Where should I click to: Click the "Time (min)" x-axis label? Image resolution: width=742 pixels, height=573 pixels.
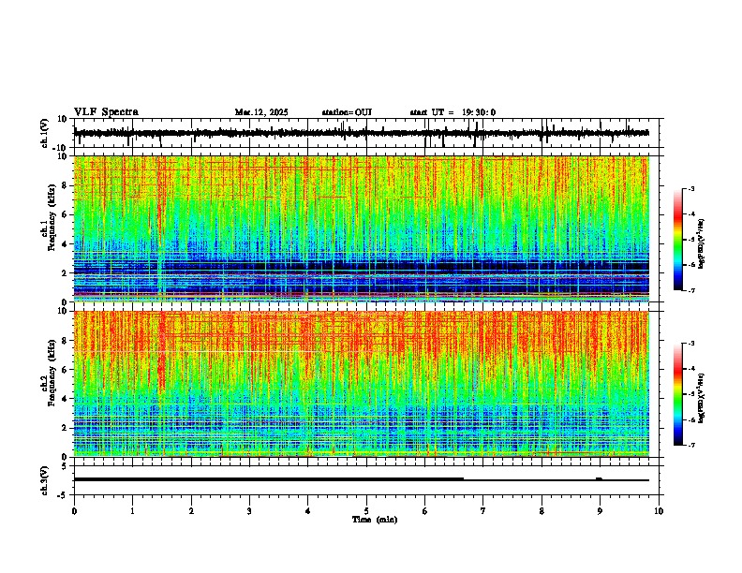coord(375,520)
